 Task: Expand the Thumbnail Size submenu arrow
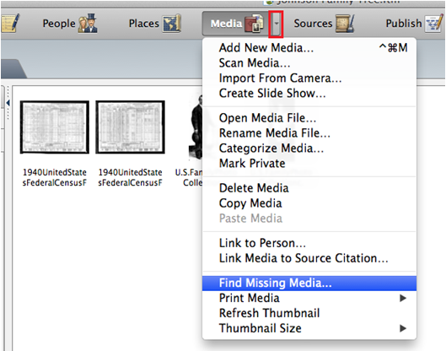pos(402,328)
